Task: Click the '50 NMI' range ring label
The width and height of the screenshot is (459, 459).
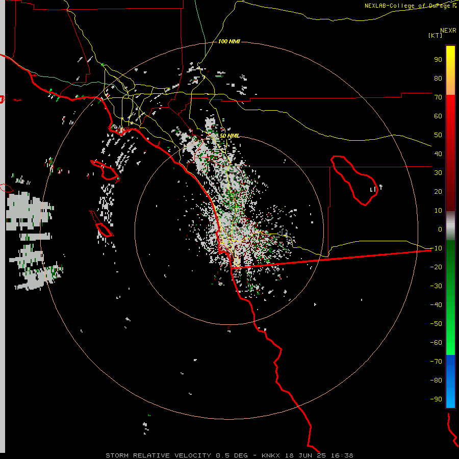Action: click(x=229, y=136)
